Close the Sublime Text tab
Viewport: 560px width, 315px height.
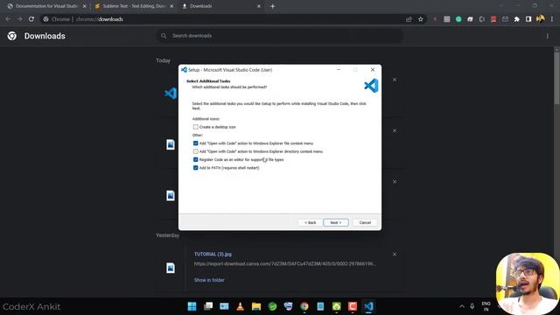(x=171, y=6)
